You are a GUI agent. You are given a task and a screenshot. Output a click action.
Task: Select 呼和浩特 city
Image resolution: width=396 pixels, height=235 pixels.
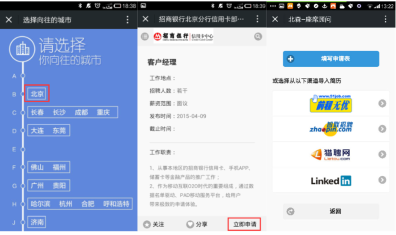(116, 204)
